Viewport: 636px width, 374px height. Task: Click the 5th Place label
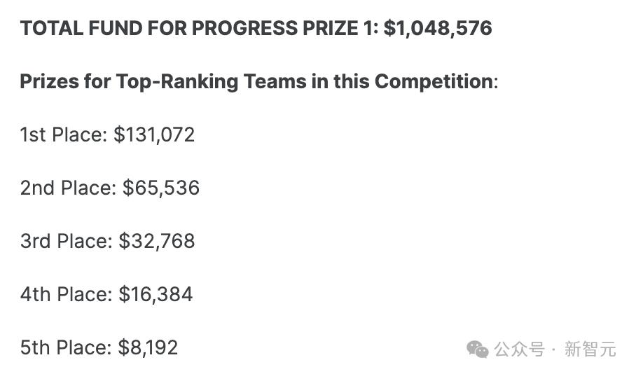tap(66, 347)
